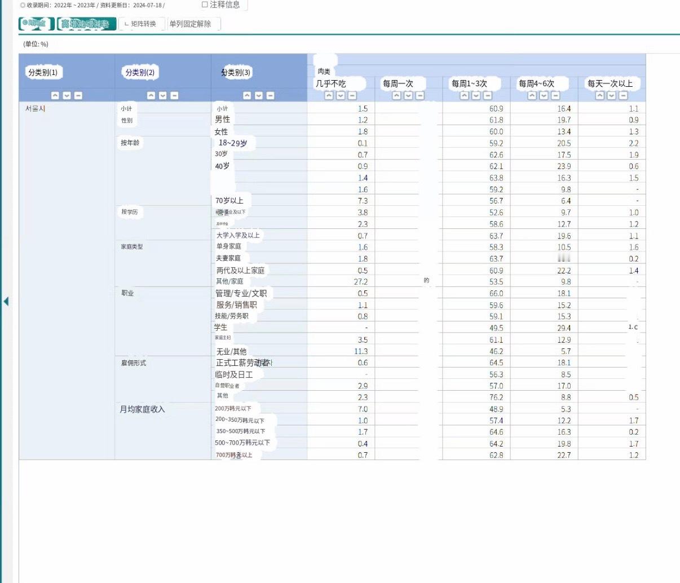
Task: Click the 女性 row label
Action: click(x=221, y=131)
